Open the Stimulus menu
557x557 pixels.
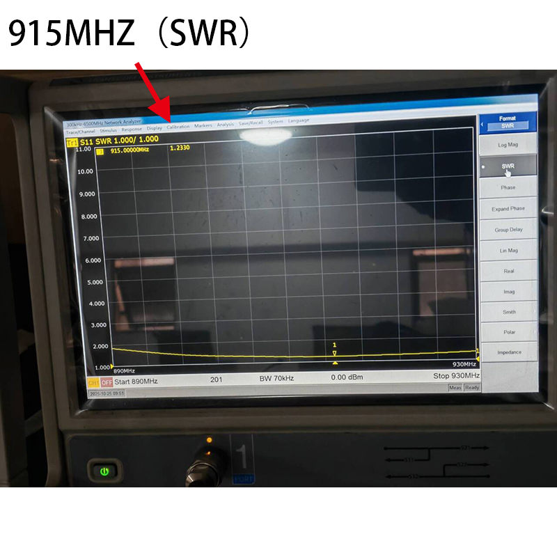(x=109, y=130)
